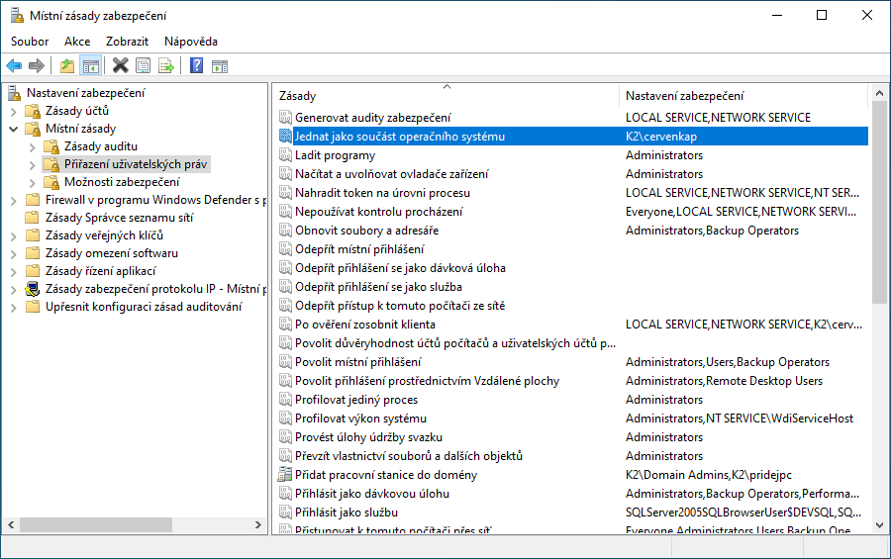Sort by the Zásady column header
The width and height of the screenshot is (891, 559).
tap(446, 95)
